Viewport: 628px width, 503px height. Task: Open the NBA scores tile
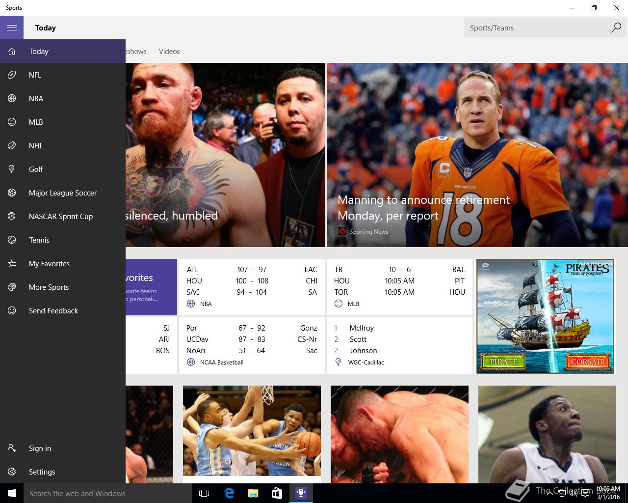click(252, 287)
